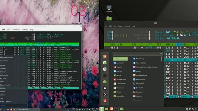Open the Settings menu in Konsole

click(x=25, y=30)
